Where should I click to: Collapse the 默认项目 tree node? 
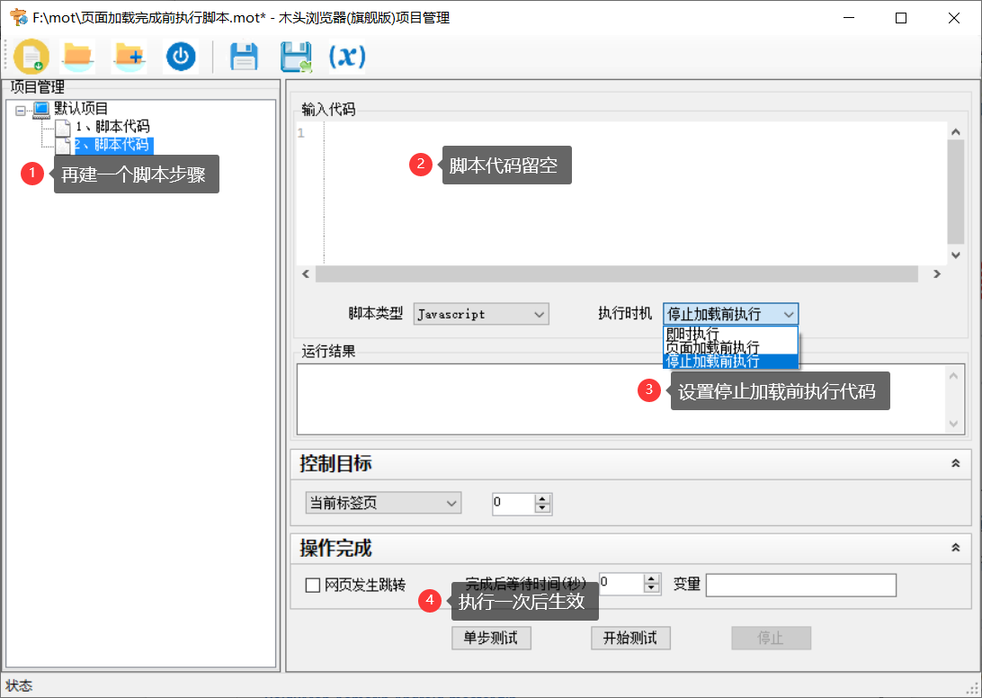coord(21,110)
